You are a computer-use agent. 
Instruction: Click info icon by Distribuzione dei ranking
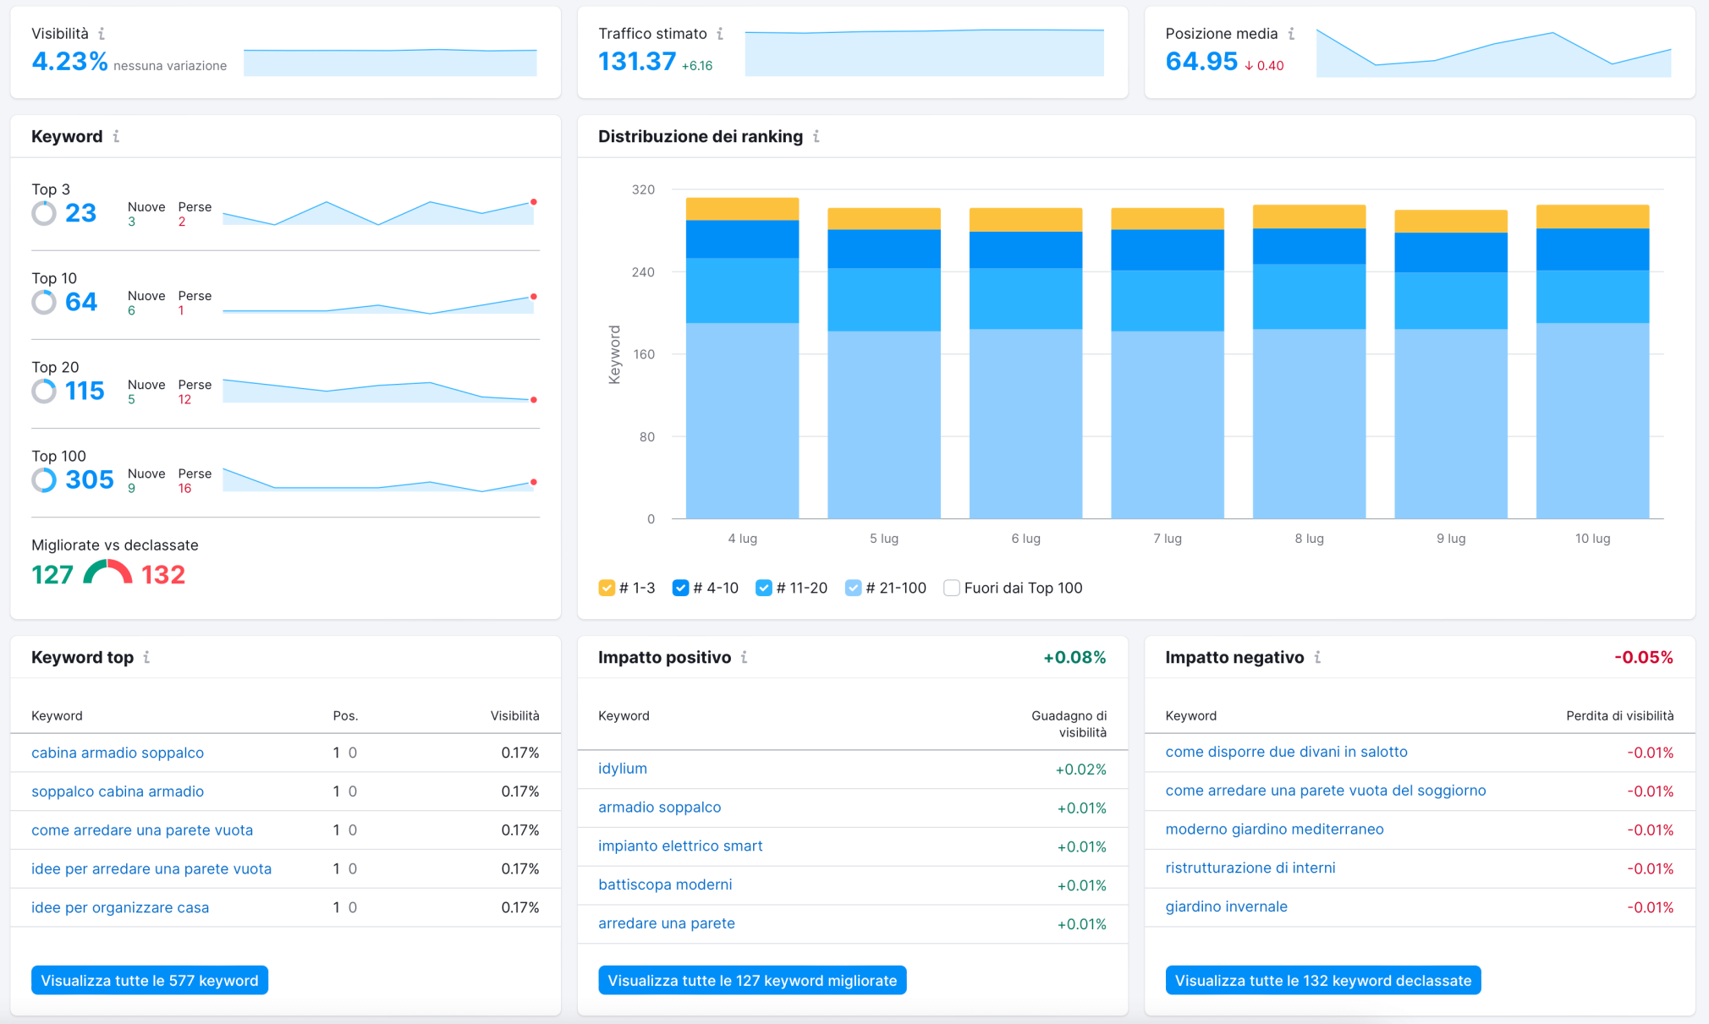click(816, 136)
